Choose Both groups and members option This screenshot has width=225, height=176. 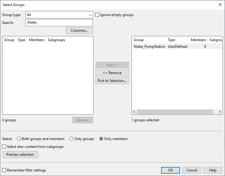[19, 139]
